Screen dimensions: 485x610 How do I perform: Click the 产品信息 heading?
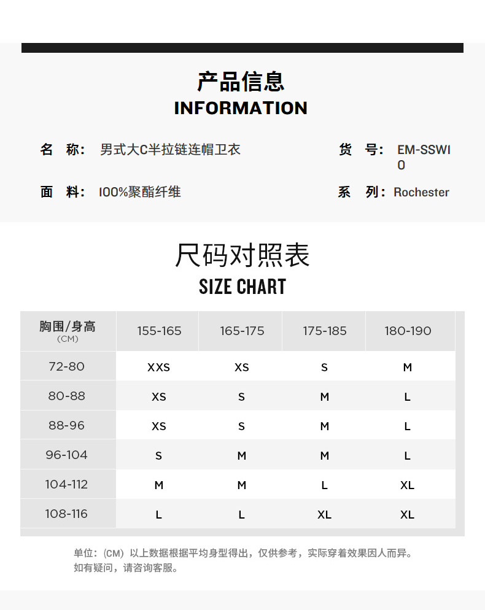[241, 82]
